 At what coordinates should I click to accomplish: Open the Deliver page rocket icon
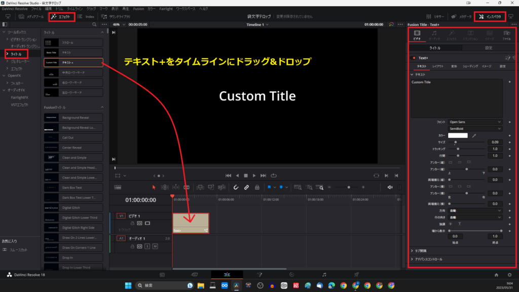click(x=356, y=275)
